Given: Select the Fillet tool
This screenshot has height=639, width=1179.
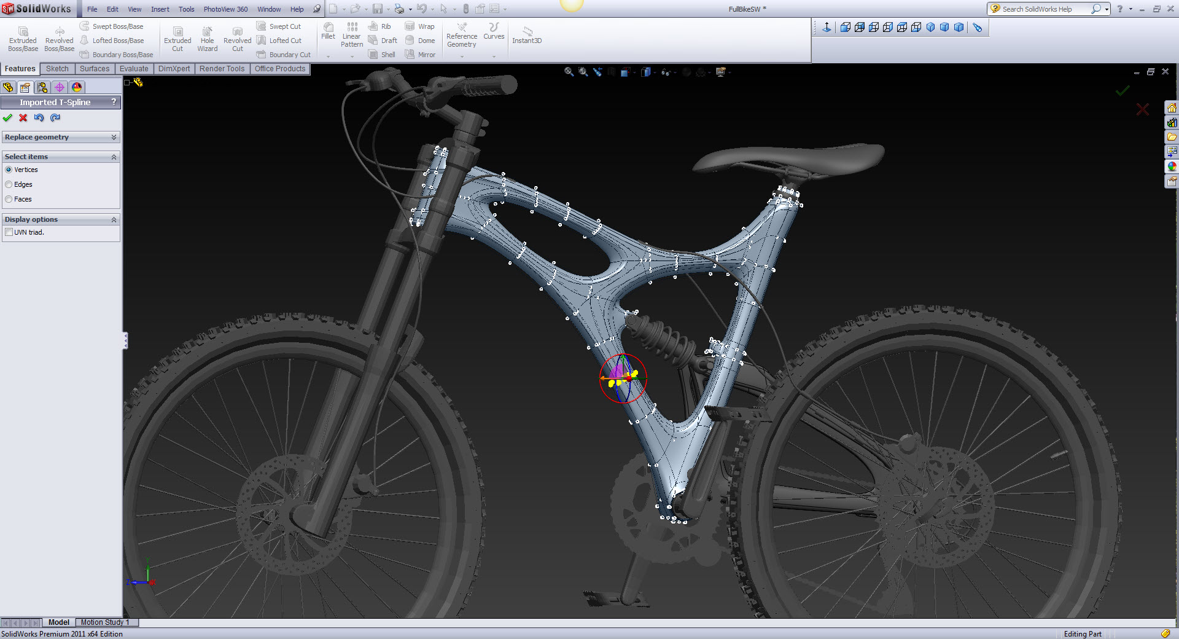Looking at the screenshot, I should coord(329,31).
